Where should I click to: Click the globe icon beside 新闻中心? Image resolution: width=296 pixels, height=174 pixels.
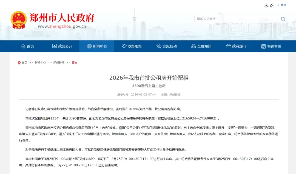pos(89,46)
